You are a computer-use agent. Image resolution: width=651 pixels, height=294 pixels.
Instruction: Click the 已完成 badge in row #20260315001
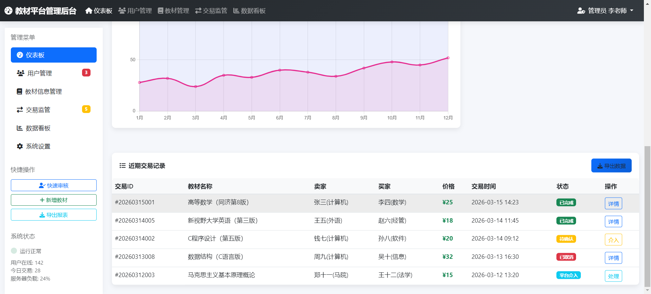point(566,203)
